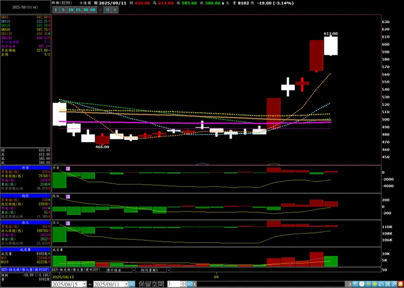Click the date header 2025/09/11 at top left
Viewport: 404px width, 288px height.
(x=25, y=7)
